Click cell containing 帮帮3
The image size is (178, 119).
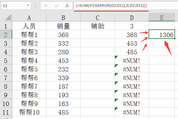(29, 52)
